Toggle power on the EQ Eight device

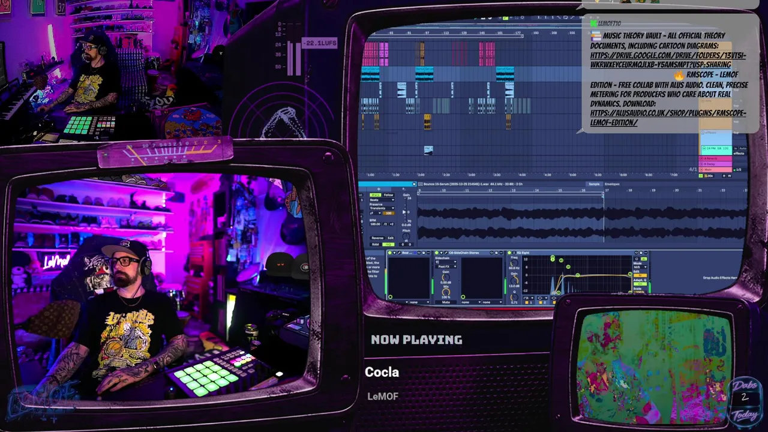tap(509, 253)
